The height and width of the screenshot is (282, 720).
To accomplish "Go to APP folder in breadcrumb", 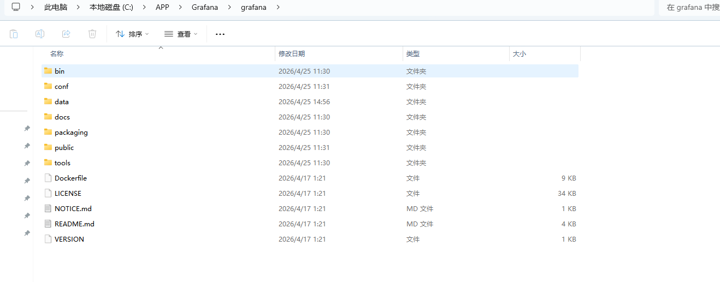I will pos(163,7).
